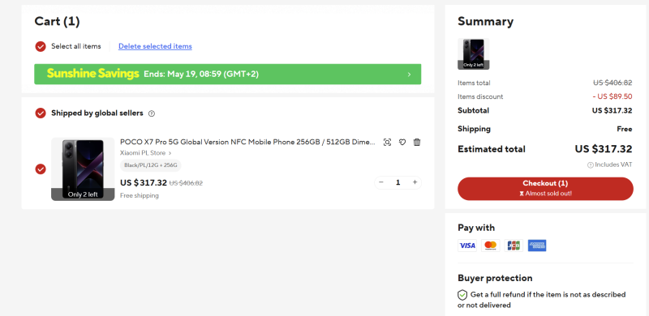This screenshot has width=649, height=316.
Task: Delete POCO X7 Pro with trash icon
Action: coord(417,143)
